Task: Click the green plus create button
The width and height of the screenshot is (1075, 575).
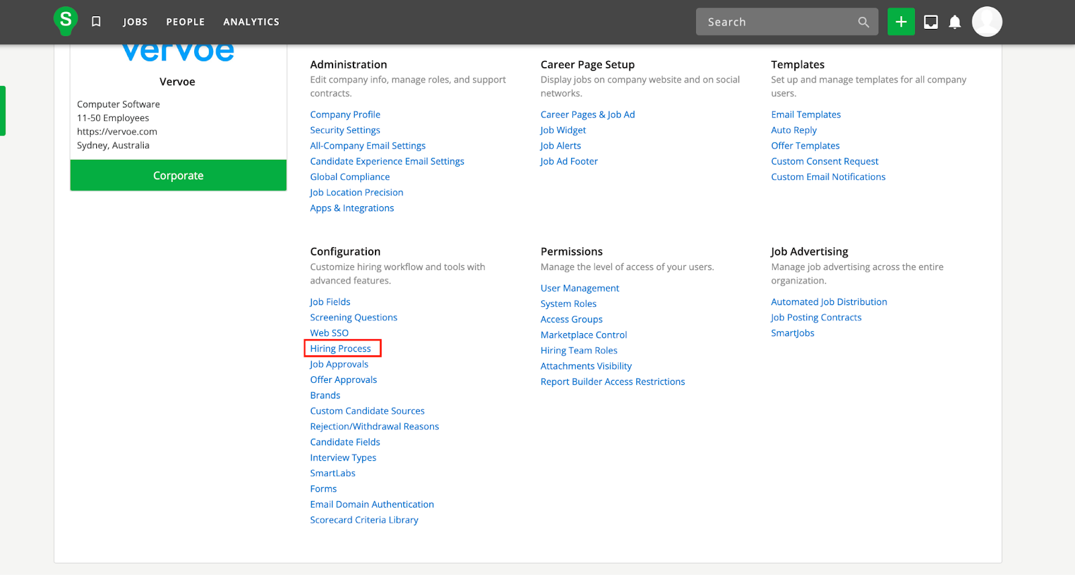Action: click(901, 21)
